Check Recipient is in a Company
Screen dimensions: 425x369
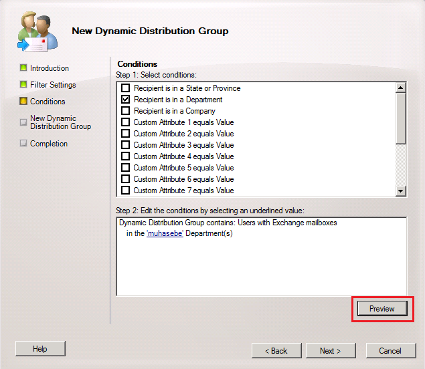(x=125, y=111)
